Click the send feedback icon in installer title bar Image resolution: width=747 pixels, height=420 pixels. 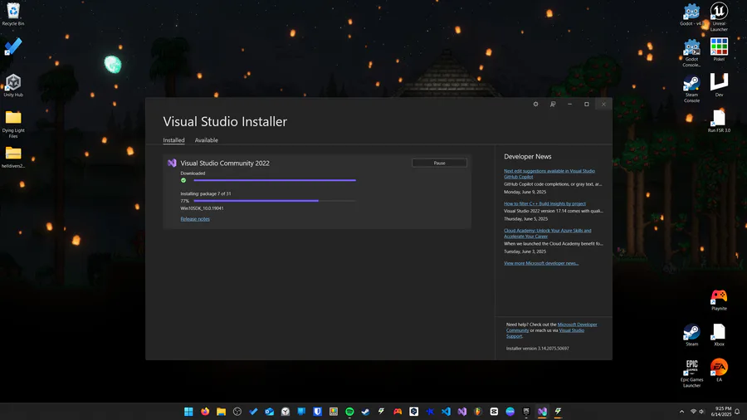pyautogui.click(x=553, y=104)
